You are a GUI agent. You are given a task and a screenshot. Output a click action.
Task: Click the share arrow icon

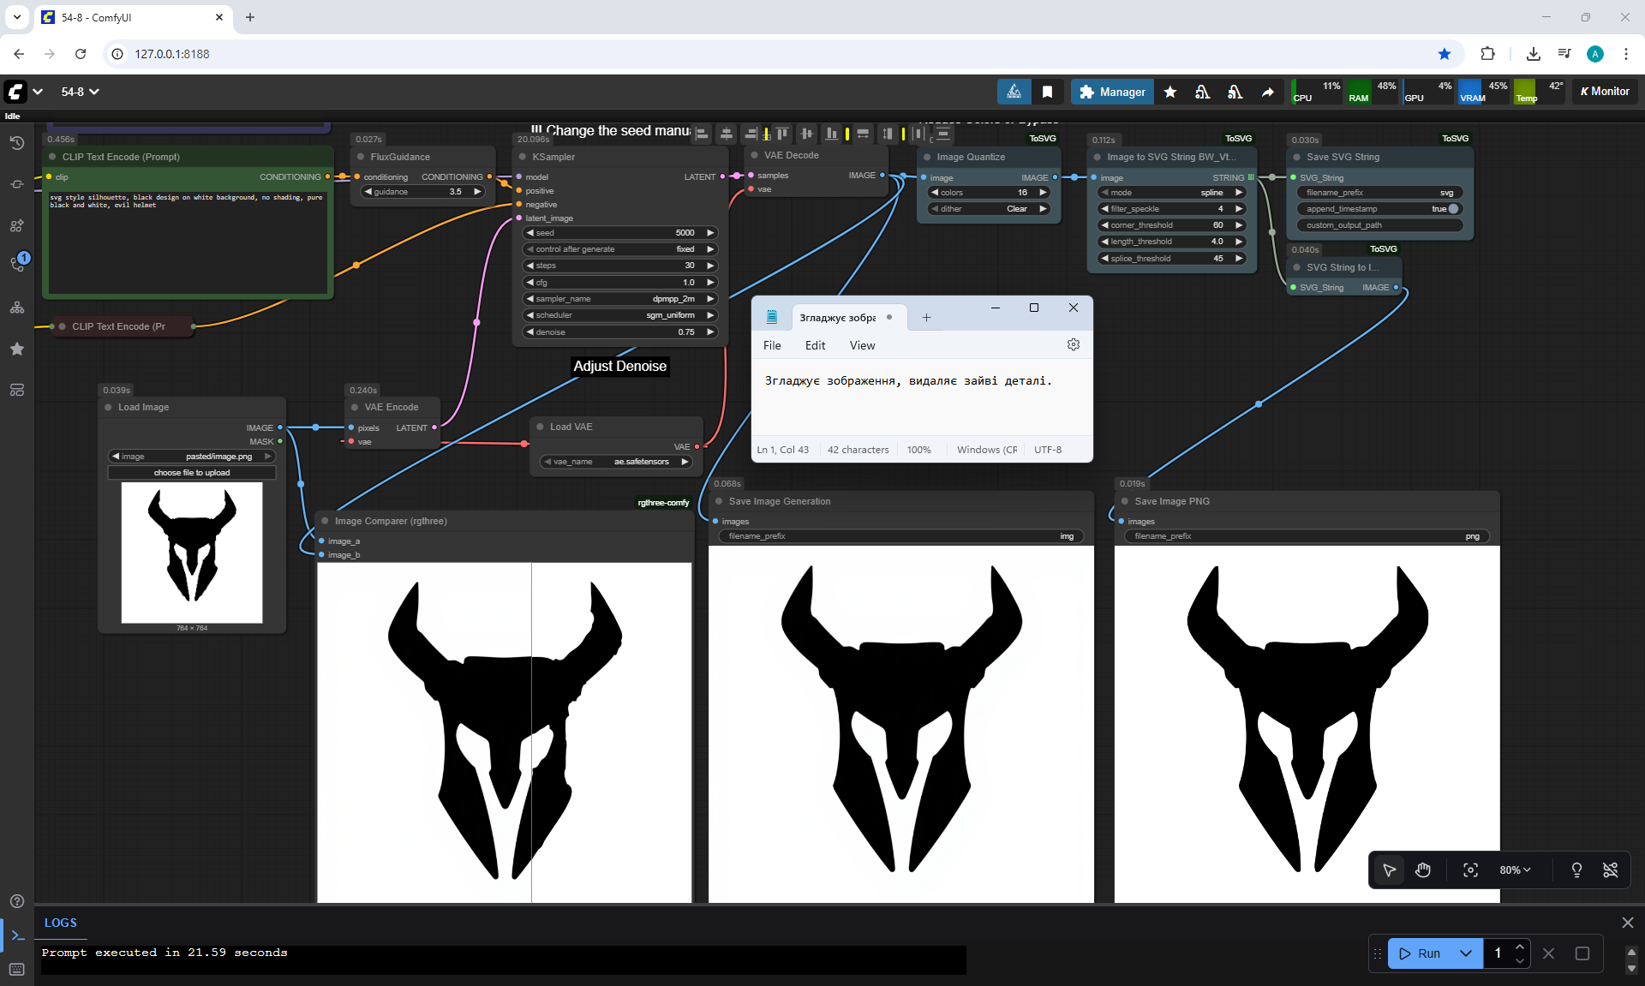coord(1267,92)
